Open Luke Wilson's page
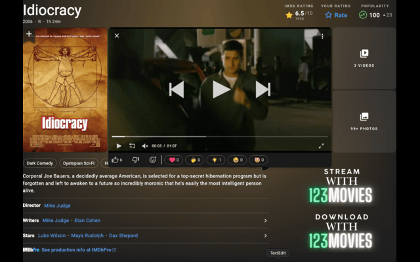This screenshot has width=420, height=262. pos(52,236)
